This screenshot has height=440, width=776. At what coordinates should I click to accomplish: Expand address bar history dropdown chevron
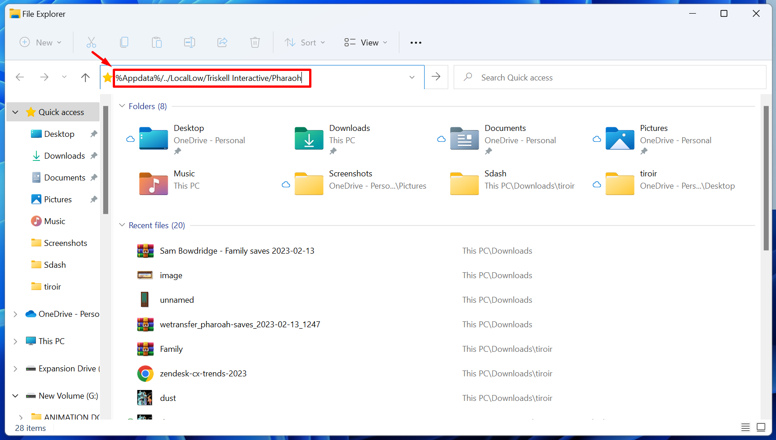point(412,77)
